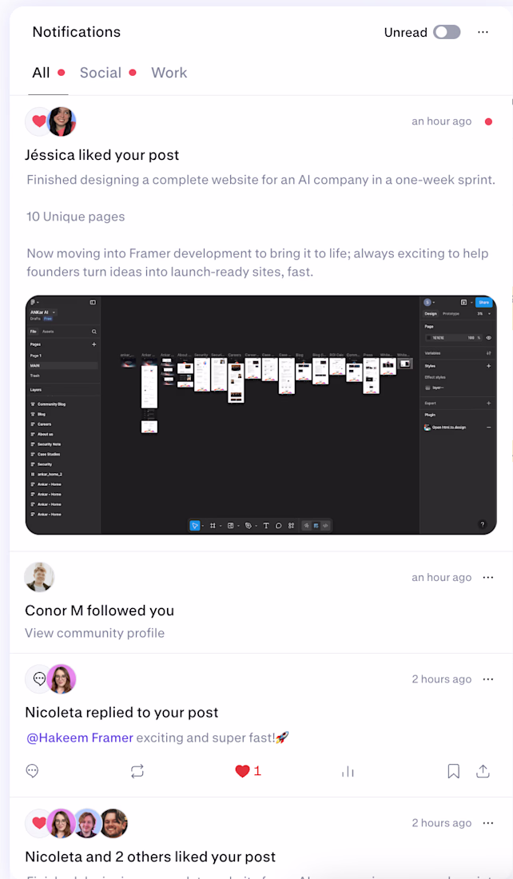Open Conor M's avatar
This screenshot has height=879, width=513.
(x=39, y=577)
